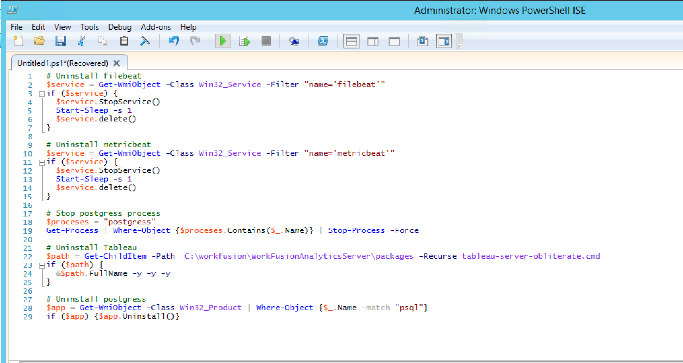Save the script with floppy icon
683x363 pixels.
[x=61, y=41]
